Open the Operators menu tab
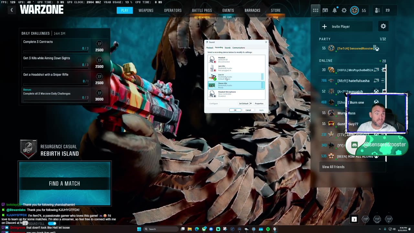 [173, 10]
